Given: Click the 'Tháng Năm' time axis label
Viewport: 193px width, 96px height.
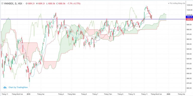Looking at the screenshot, I should (72, 94).
